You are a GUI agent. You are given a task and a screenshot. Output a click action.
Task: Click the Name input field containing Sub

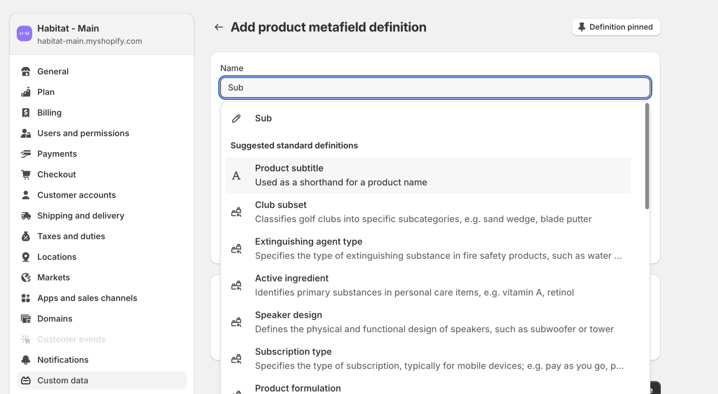coord(435,87)
